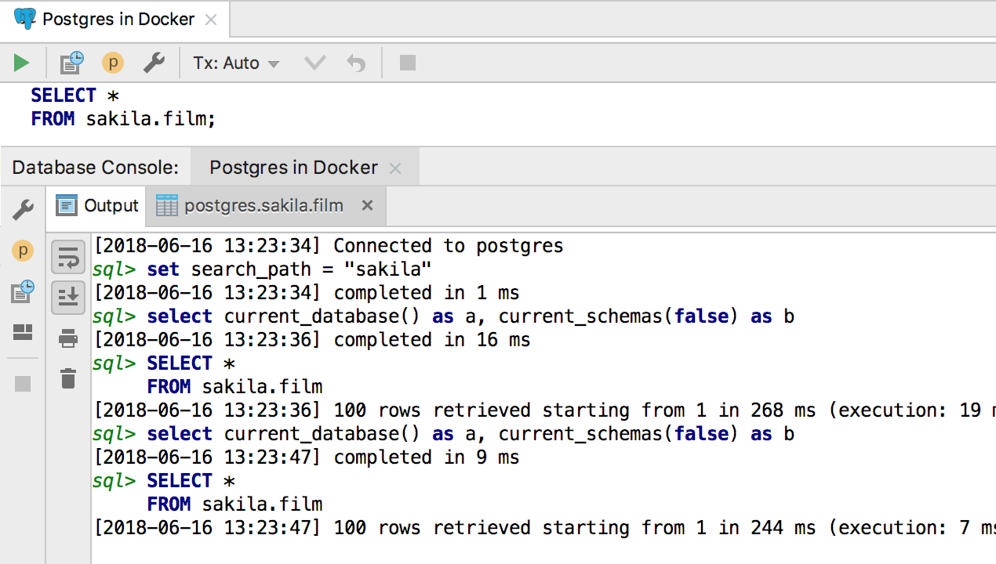Image resolution: width=996 pixels, height=564 pixels.
Task: Click the layout icon in console sidebar
Action: (23, 333)
